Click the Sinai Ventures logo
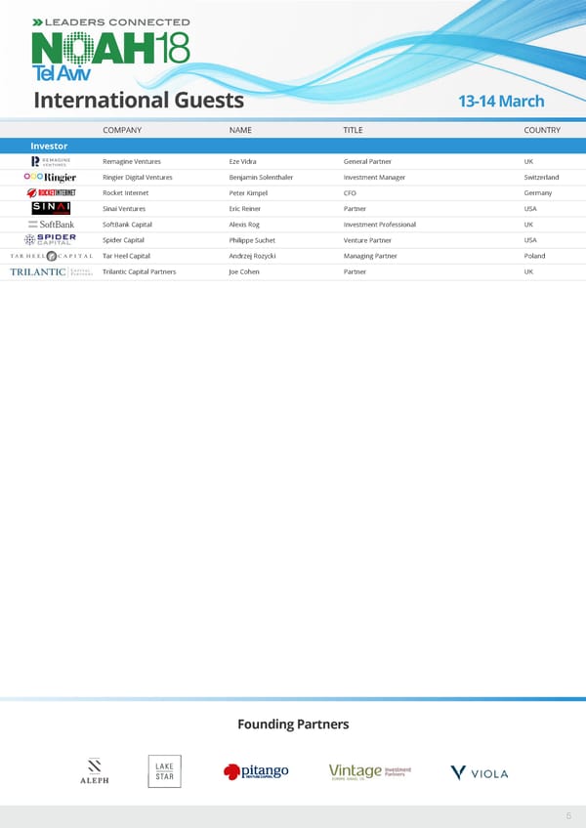The height and width of the screenshot is (828, 586). click(51, 208)
